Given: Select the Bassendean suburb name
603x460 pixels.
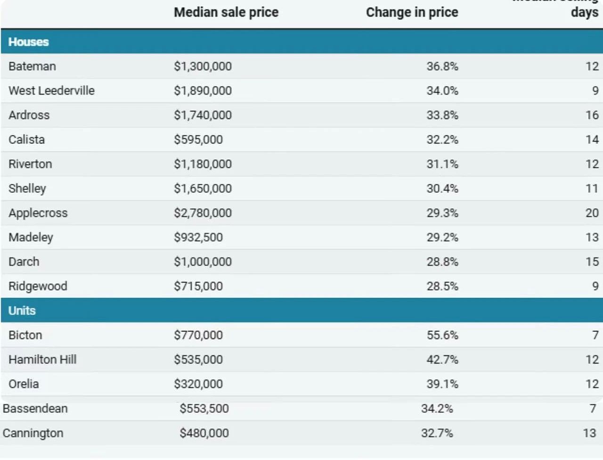Looking at the screenshot, I should pyautogui.click(x=35, y=409).
